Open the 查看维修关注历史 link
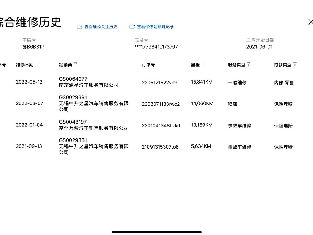The width and height of the screenshot is (313, 235). tap(101, 27)
